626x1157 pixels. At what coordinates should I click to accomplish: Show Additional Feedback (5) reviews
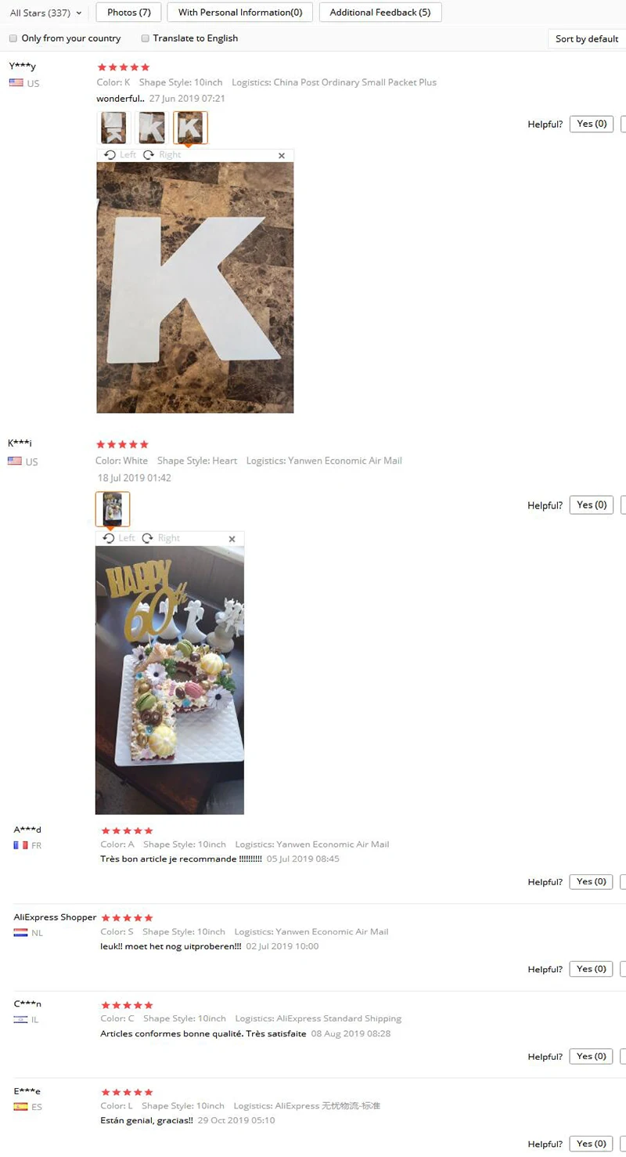pos(380,13)
